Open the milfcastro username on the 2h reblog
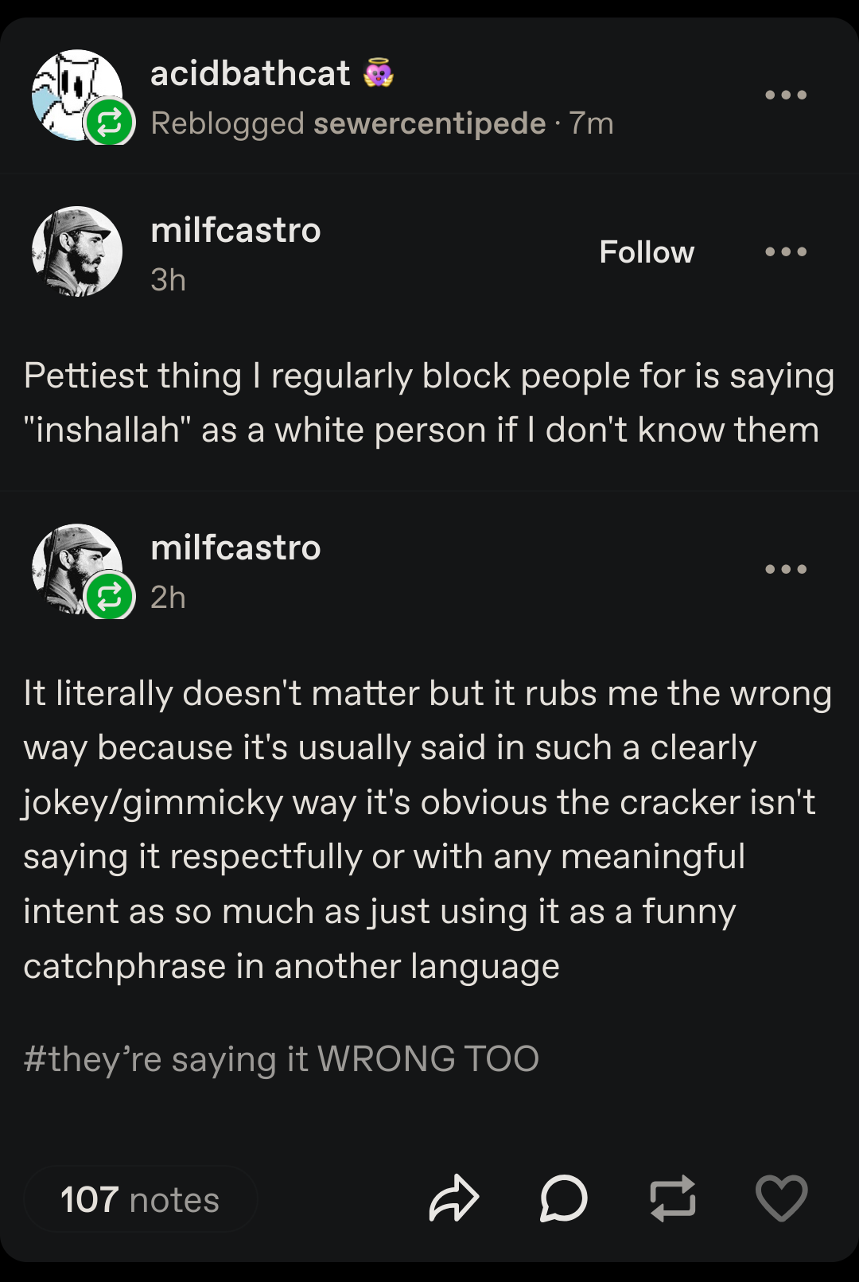 coord(235,547)
